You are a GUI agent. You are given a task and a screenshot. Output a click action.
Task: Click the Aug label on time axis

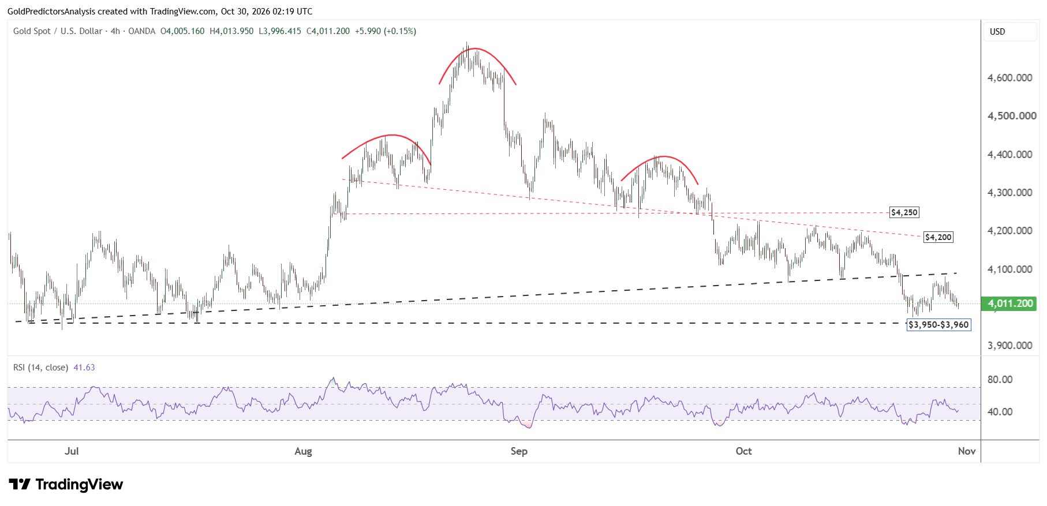point(303,451)
